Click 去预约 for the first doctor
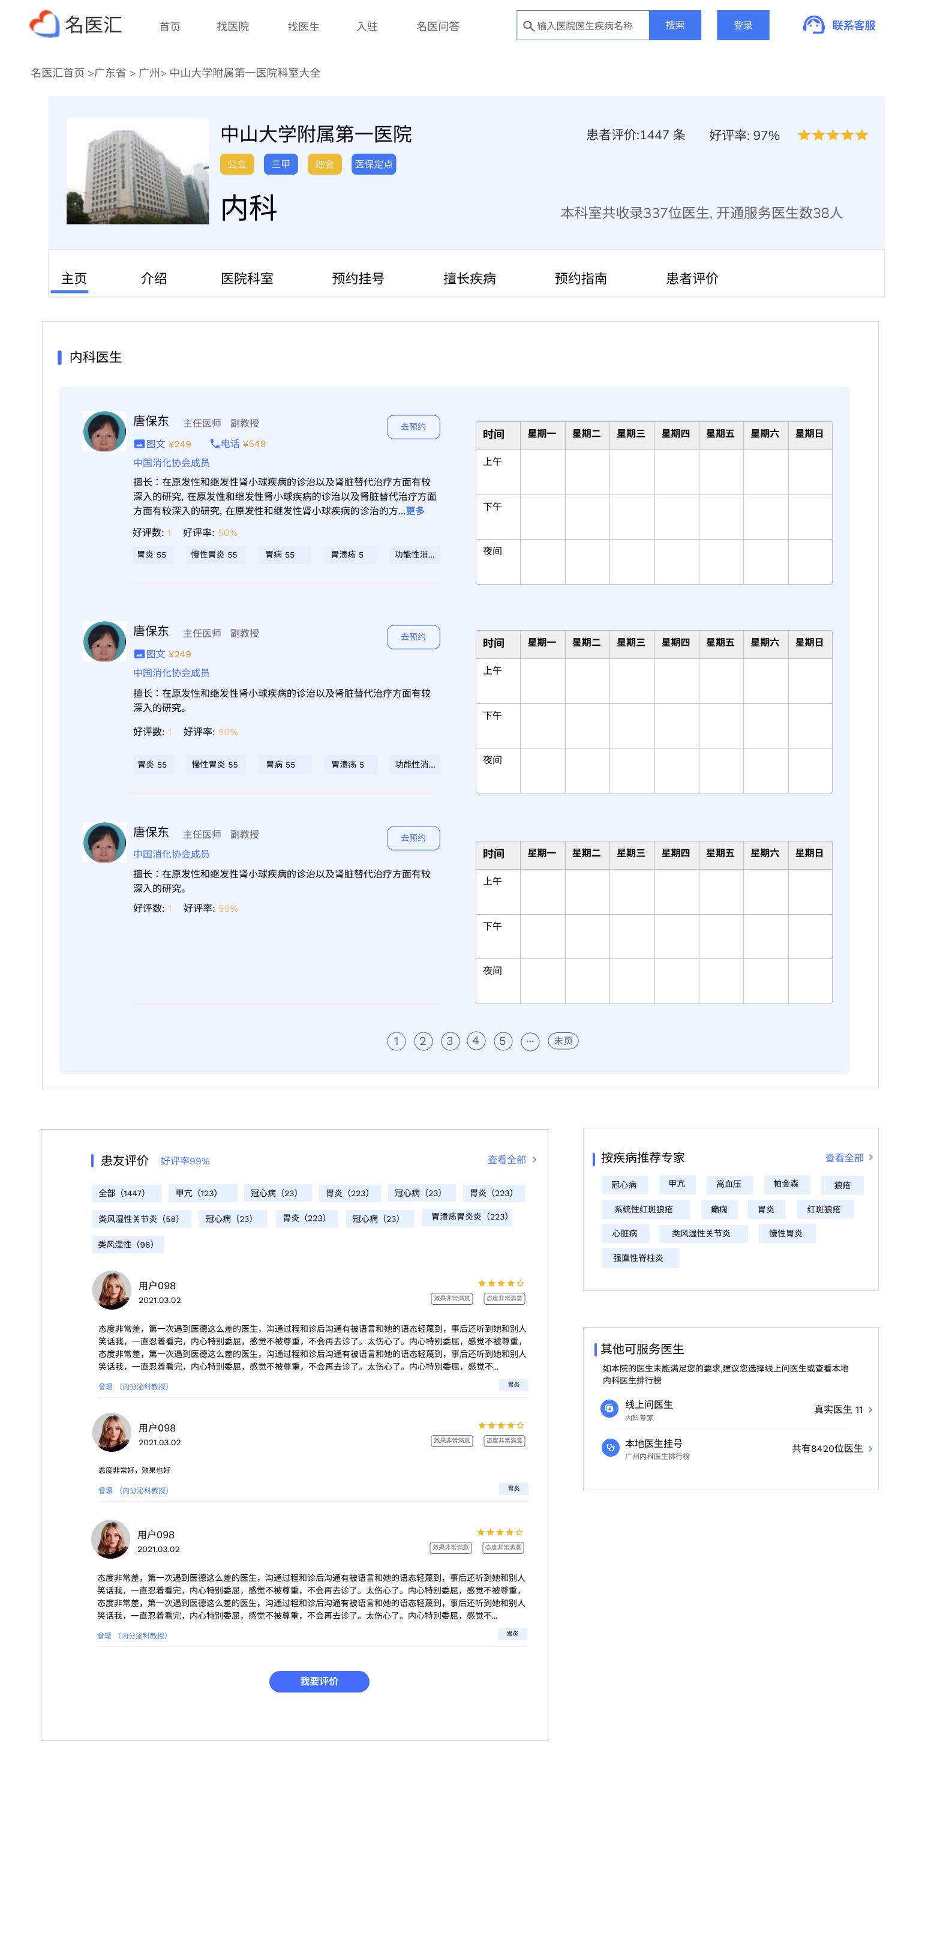The image size is (943, 1953). (x=413, y=427)
